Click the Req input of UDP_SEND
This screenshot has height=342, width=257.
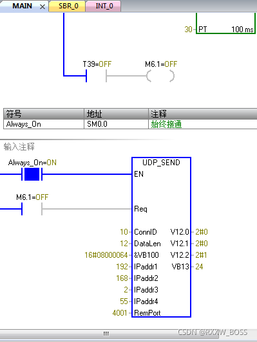pyautogui.click(x=140, y=209)
